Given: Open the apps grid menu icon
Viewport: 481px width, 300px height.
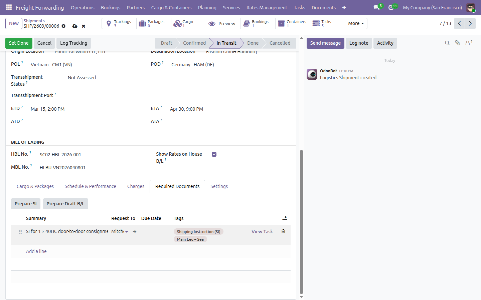Looking at the screenshot, I should coord(9,7).
